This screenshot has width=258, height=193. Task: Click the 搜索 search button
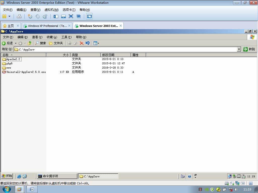(41, 43)
